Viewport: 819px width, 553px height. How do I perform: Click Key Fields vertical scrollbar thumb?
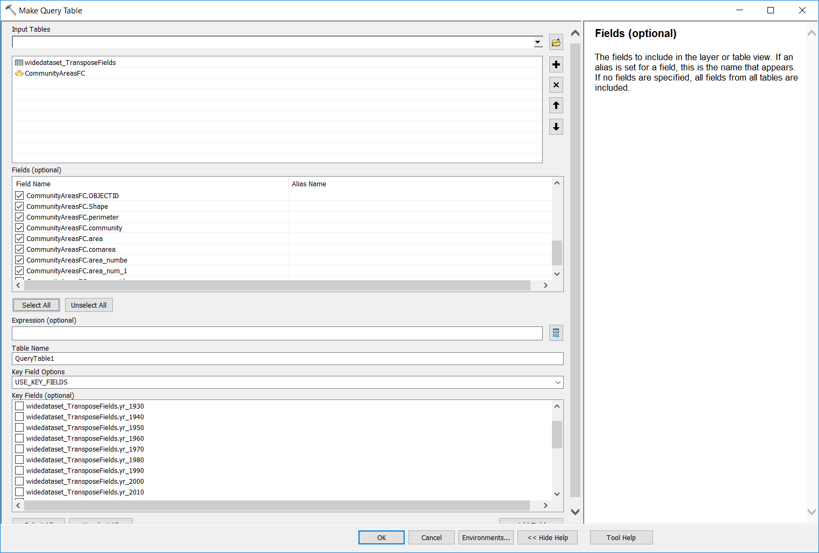pos(557,434)
